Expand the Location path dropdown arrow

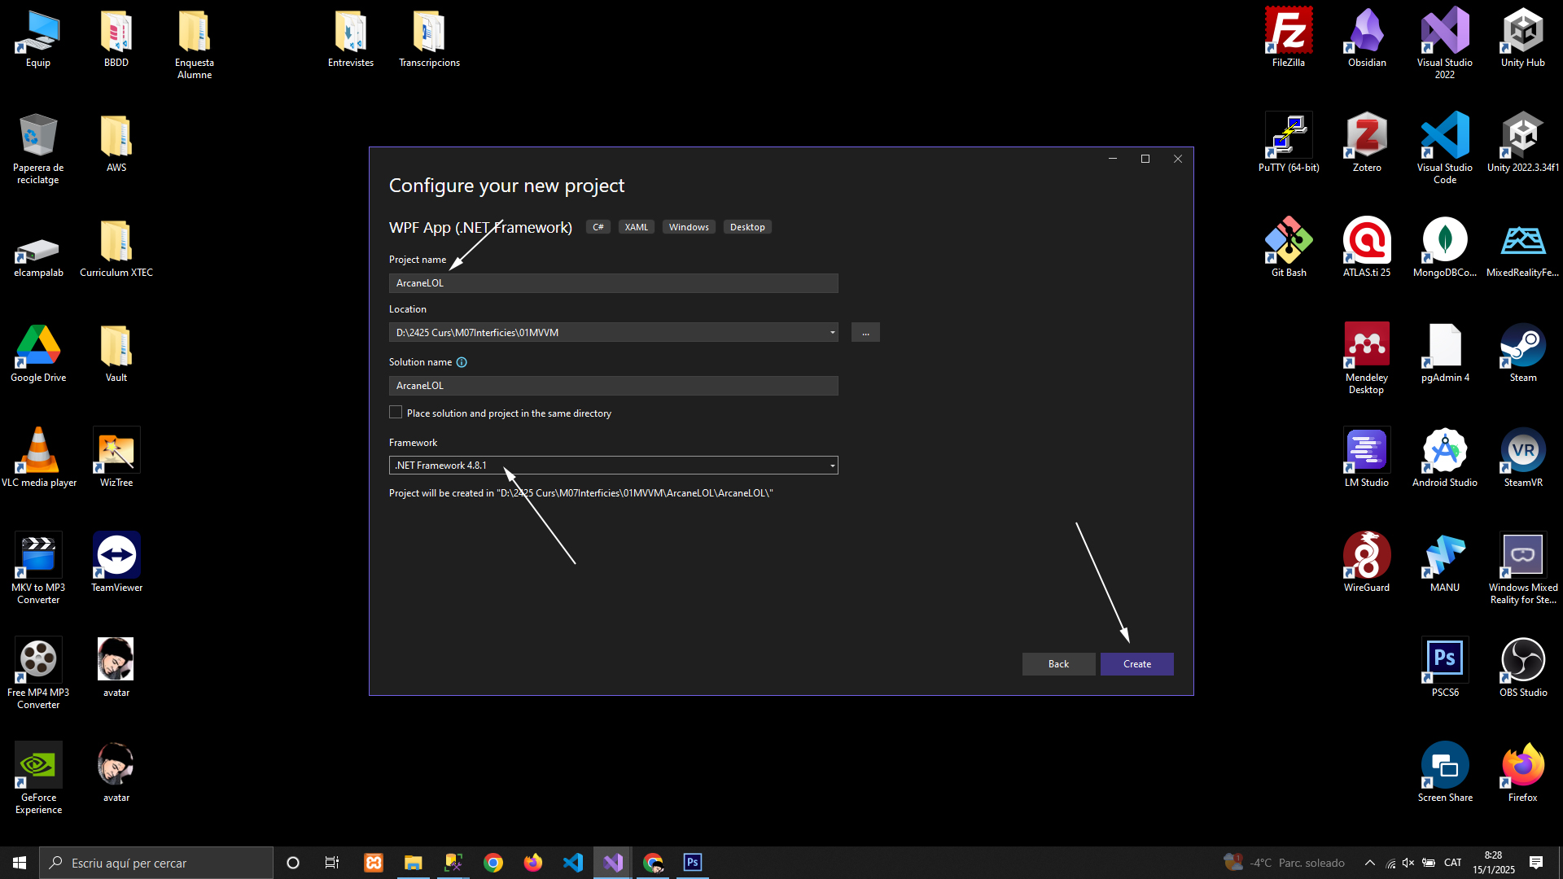tap(832, 332)
